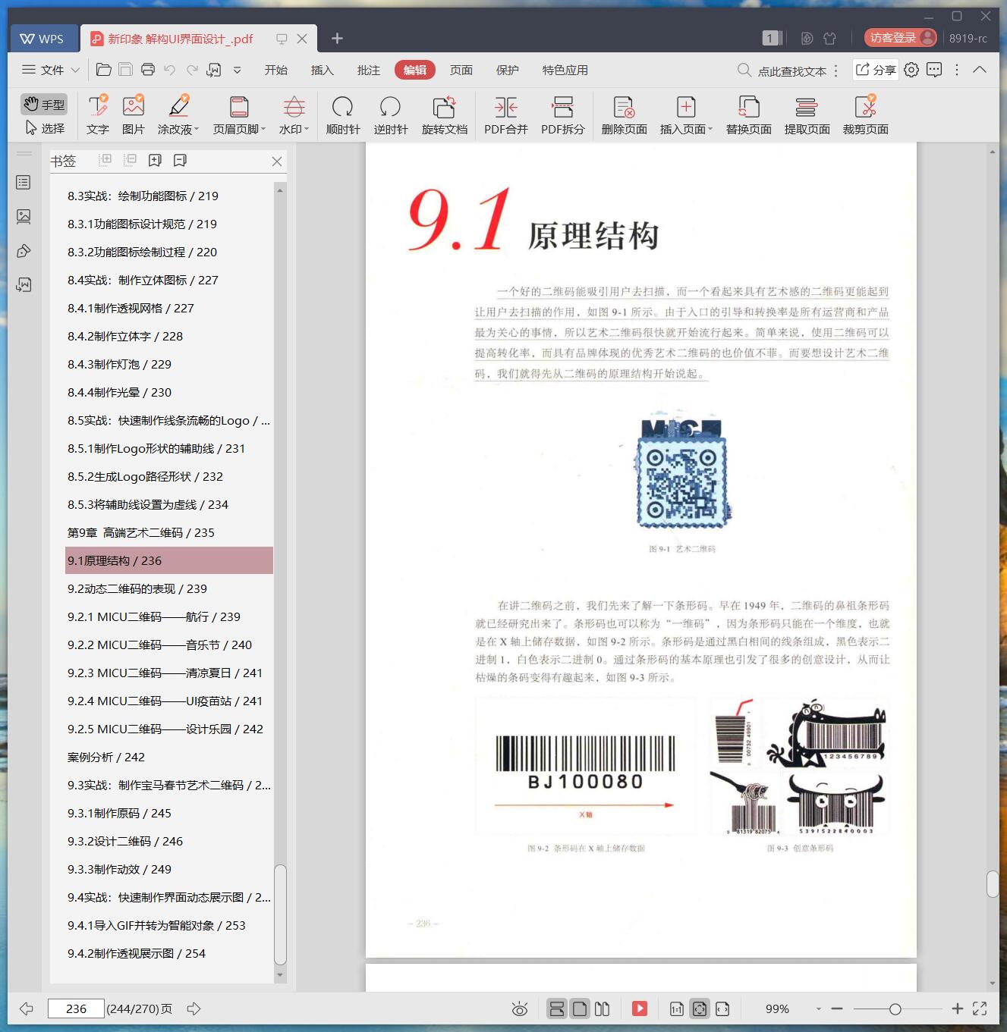This screenshot has width=1007, height=1032.
Task: Select bookmark 9.1原理结构 / 236
Action: pos(169,560)
